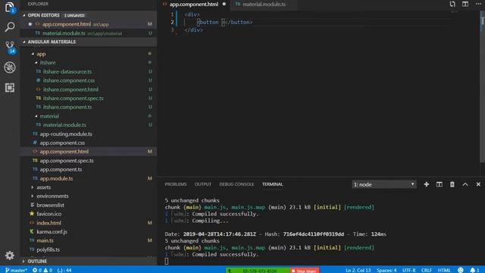Split the editor using split icon
Screen dimensions: 485x273
(465, 4)
